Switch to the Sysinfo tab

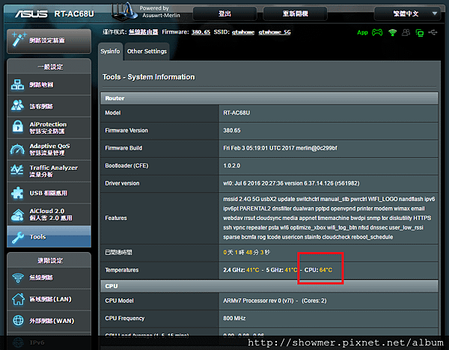[x=110, y=51]
